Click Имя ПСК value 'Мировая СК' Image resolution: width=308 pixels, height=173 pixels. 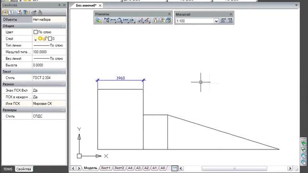[x=49, y=103]
